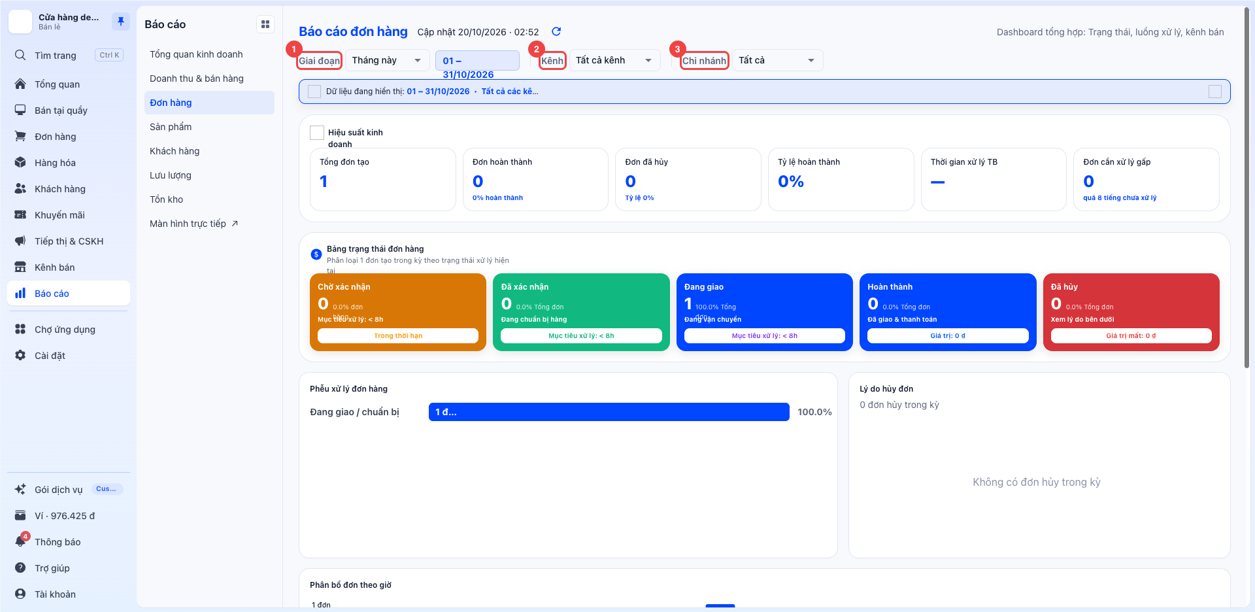Open the grid layout icon beside Báo cáo
This screenshot has width=1255, height=612.
(x=265, y=24)
